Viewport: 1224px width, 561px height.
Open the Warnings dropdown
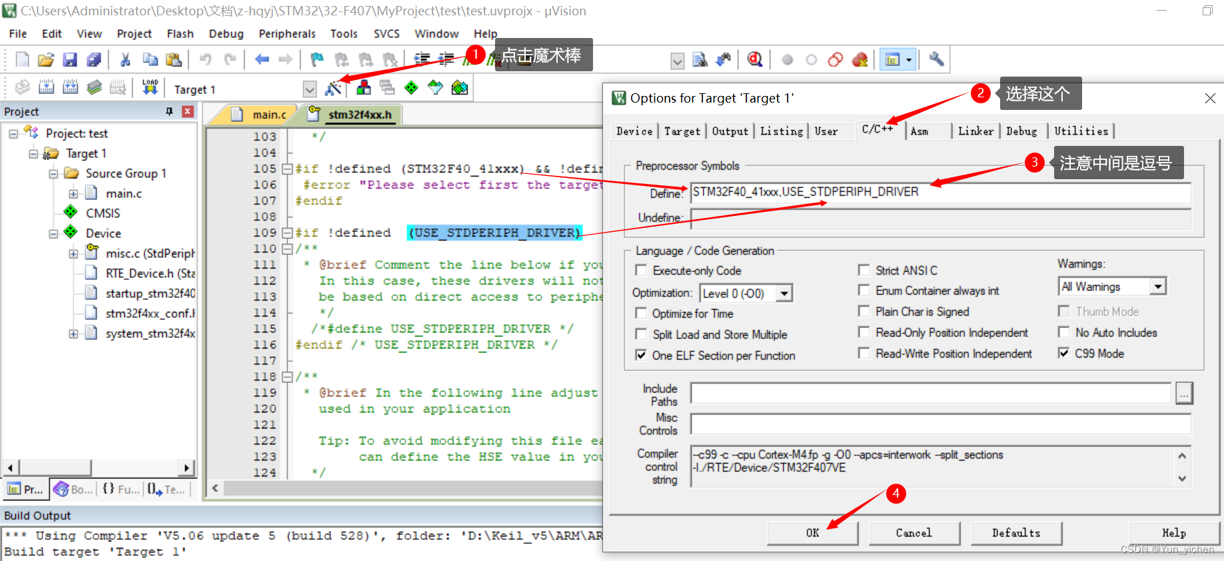(1158, 286)
